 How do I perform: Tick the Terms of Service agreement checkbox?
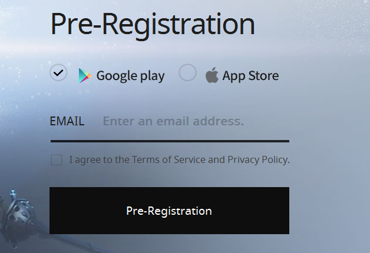coord(57,160)
